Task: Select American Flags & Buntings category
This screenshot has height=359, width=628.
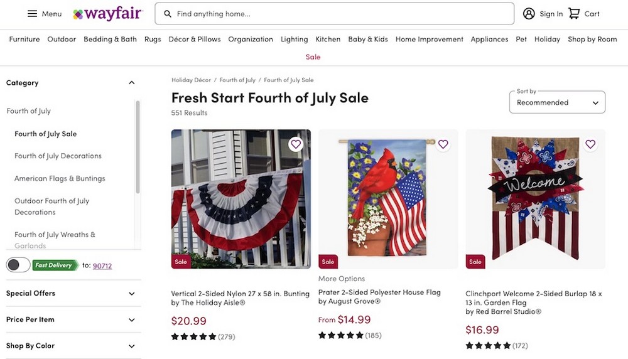Action: (x=60, y=179)
